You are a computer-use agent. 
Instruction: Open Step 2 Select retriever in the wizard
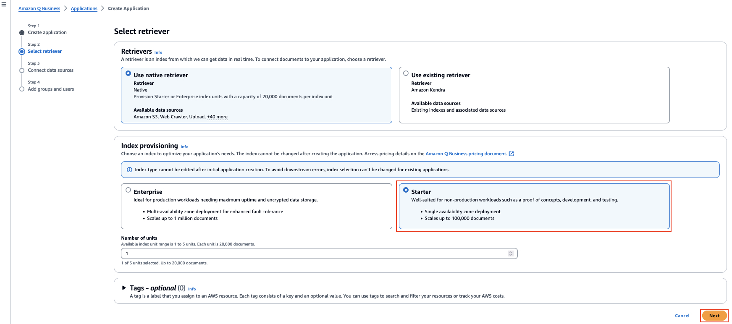point(45,51)
